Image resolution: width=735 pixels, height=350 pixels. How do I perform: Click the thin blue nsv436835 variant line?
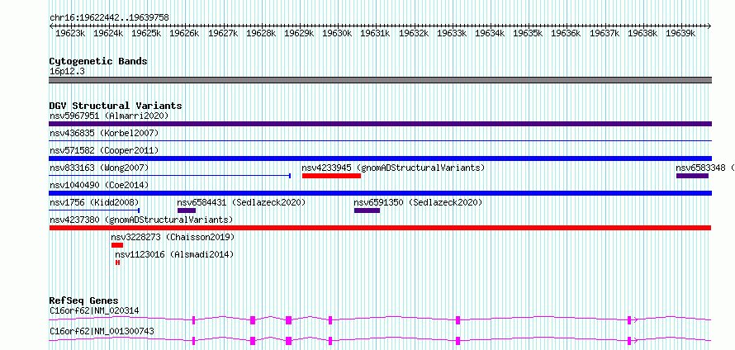[380, 140]
